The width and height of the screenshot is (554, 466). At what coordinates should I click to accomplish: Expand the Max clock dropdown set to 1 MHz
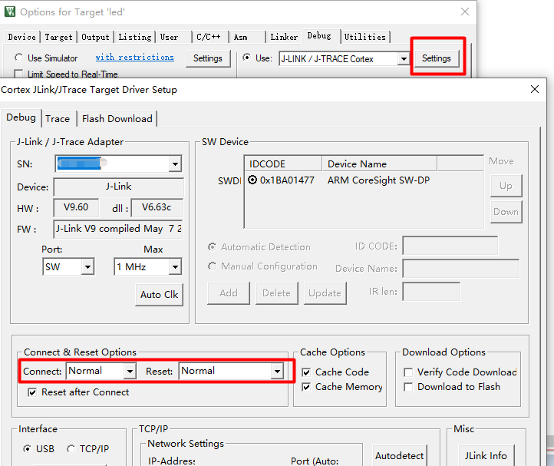[x=175, y=267]
